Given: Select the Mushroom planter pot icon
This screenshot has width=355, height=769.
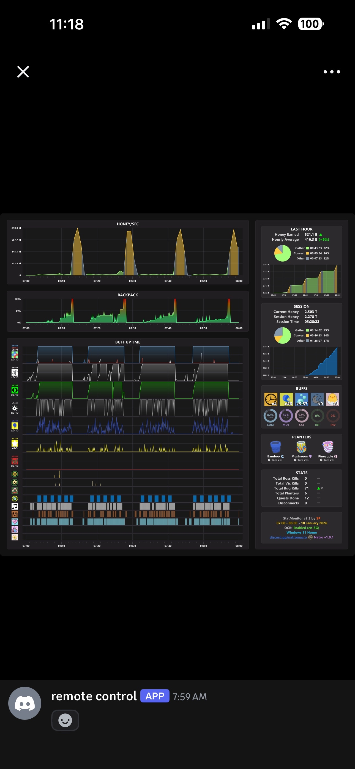Looking at the screenshot, I should click(302, 447).
